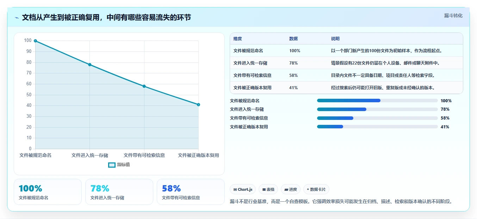Click the 漏斗转化 label in header
Viewport: 477px width, 219px height.
pos(453,16)
